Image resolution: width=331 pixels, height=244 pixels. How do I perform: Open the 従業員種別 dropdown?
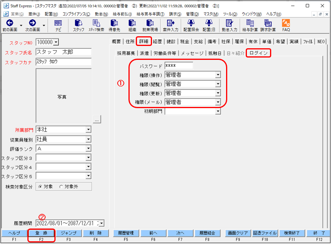88,139
